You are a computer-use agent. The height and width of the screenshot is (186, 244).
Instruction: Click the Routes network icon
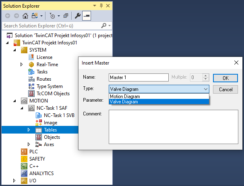tap(31, 79)
